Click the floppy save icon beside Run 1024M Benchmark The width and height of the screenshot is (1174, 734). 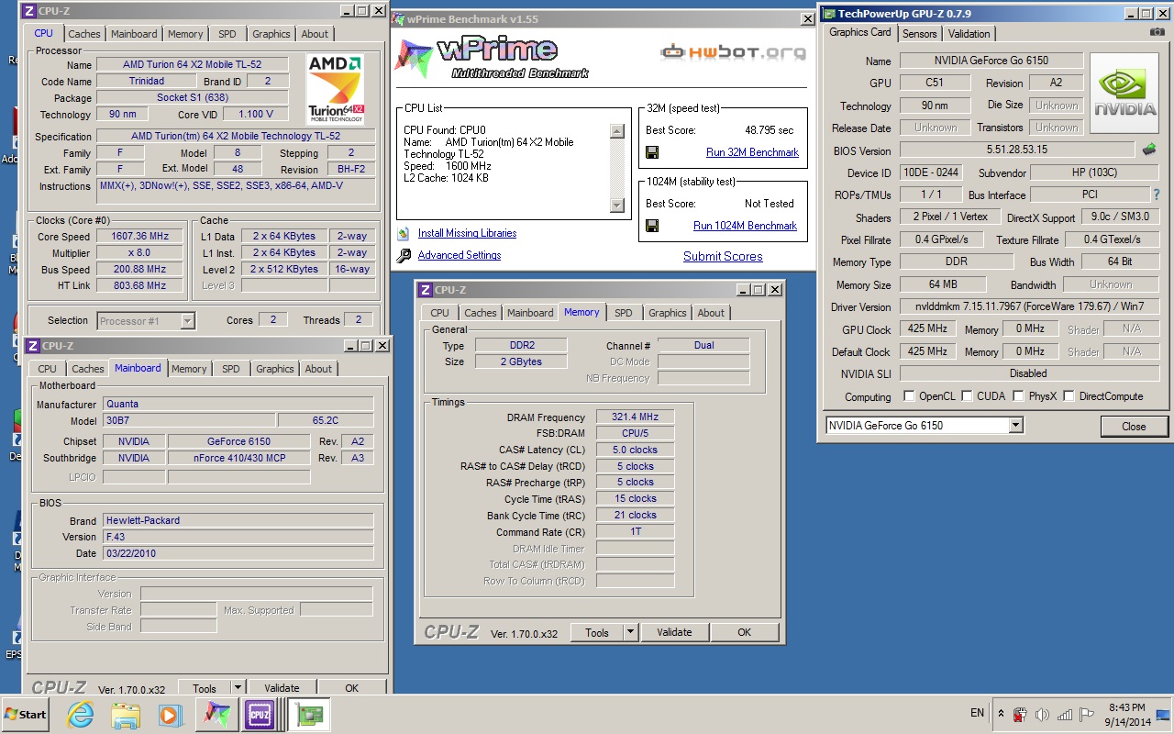click(652, 226)
